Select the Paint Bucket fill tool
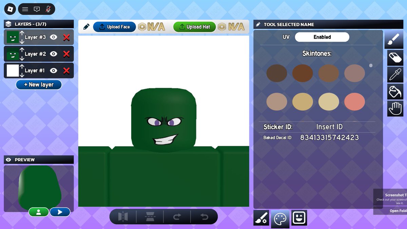The height and width of the screenshot is (229, 407). (x=395, y=92)
